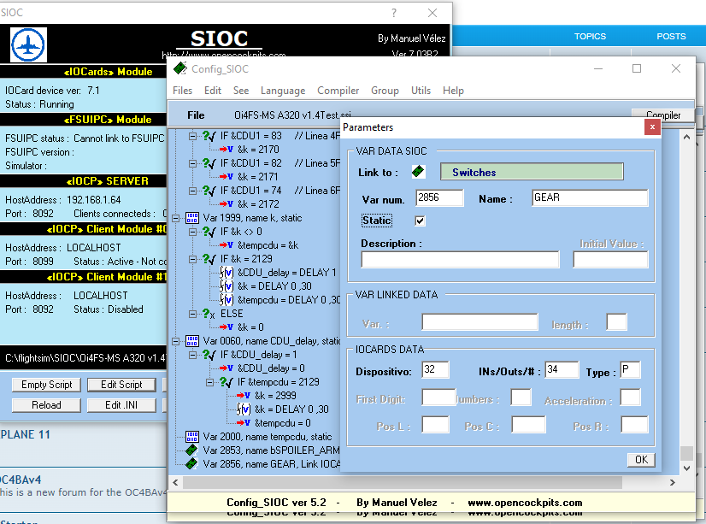Click the Name field containing GEAR
The height and width of the screenshot is (524, 706).
tap(589, 197)
